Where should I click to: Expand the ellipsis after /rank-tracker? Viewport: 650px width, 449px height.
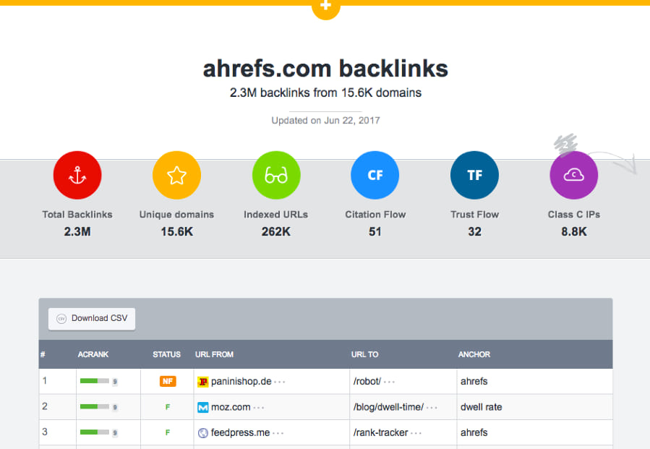coord(416,434)
